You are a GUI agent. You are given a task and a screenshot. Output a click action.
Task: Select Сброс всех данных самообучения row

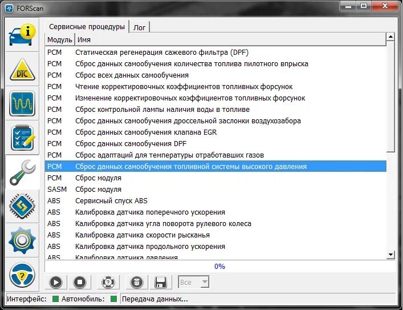click(x=215, y=75)
